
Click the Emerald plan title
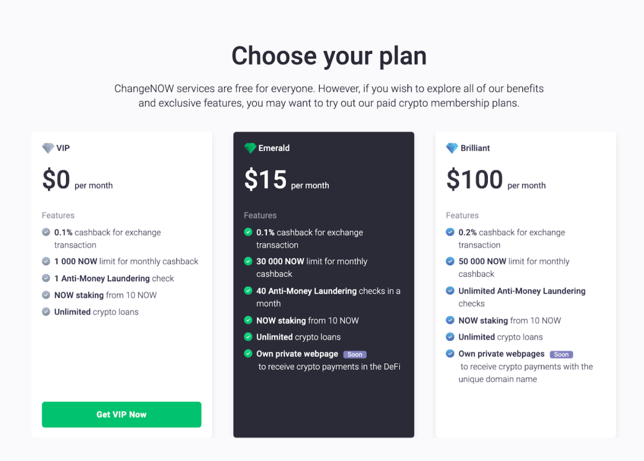pos(274,148)
